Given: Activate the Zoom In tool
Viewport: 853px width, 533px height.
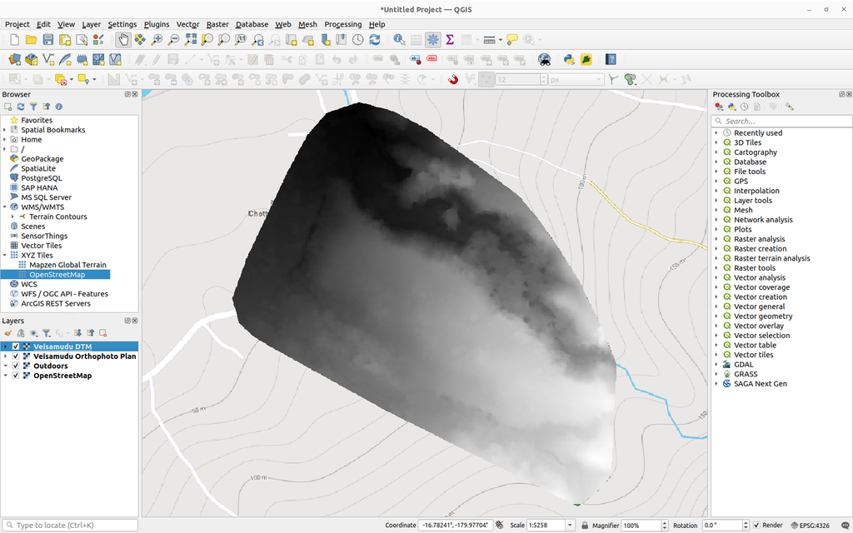Looking at the screenshot, I should 156,39.
